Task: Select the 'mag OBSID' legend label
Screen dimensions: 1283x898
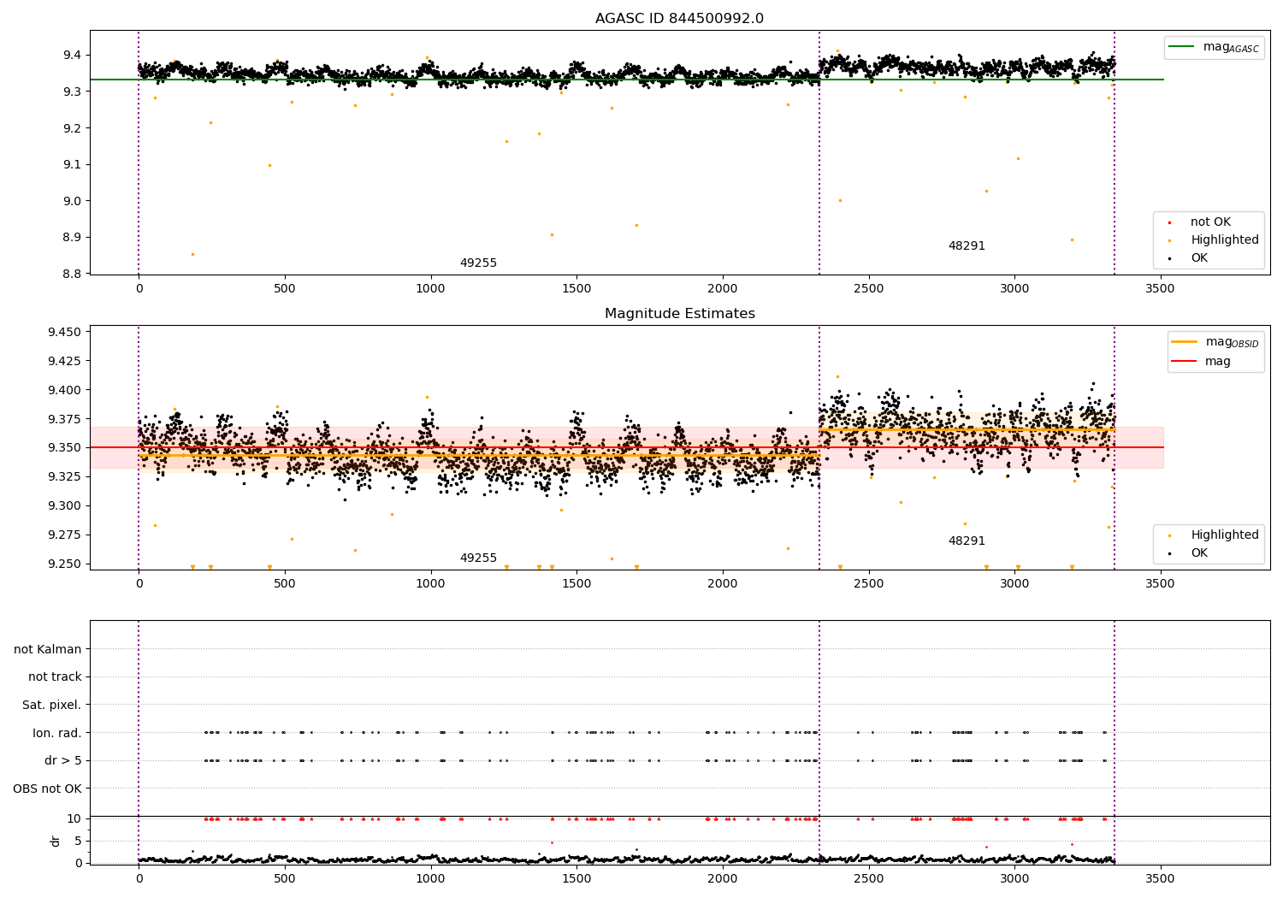Action: [x=1233, y=342]
